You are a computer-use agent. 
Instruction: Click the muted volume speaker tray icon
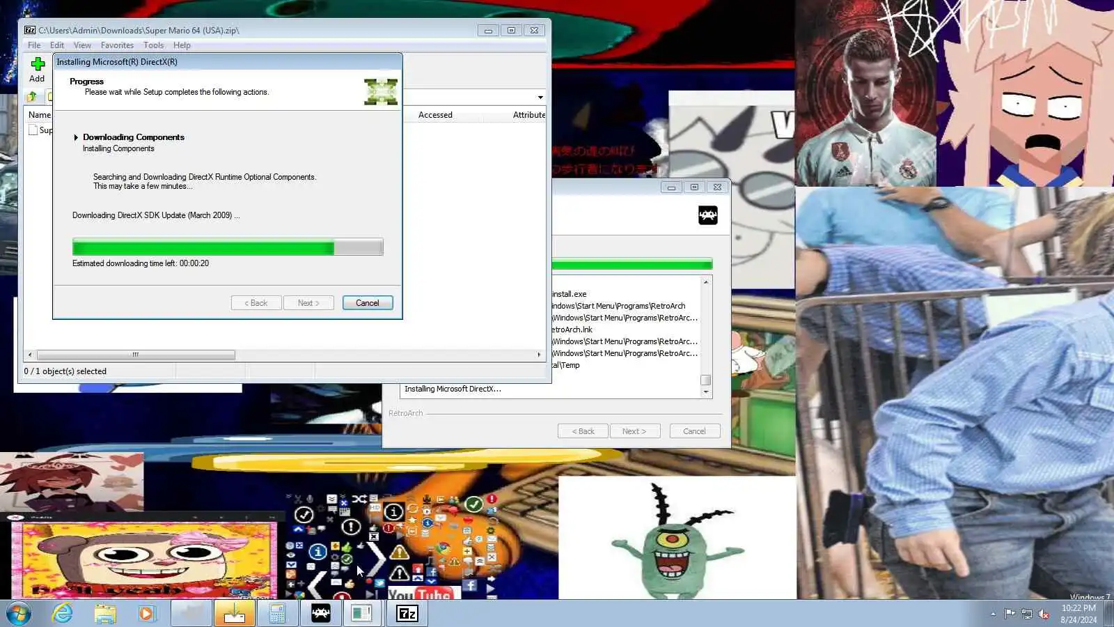pos(1044,614)
